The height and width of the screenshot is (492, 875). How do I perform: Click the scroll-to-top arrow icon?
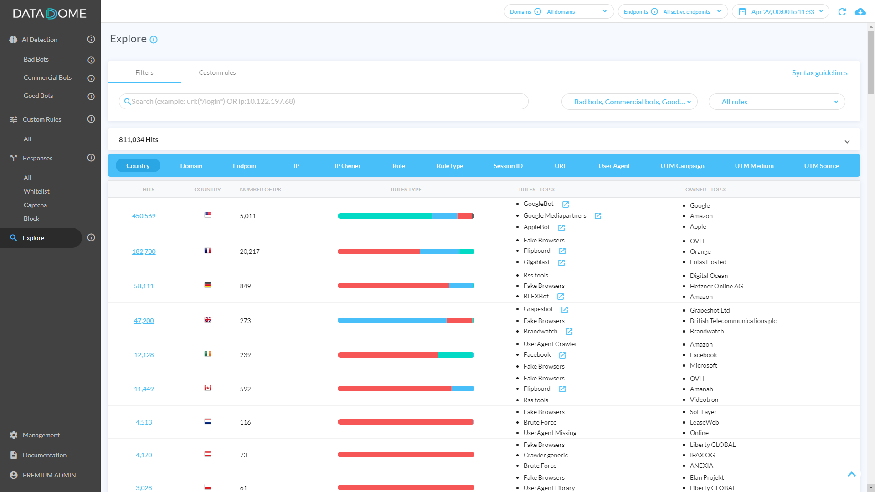(852, 474)
